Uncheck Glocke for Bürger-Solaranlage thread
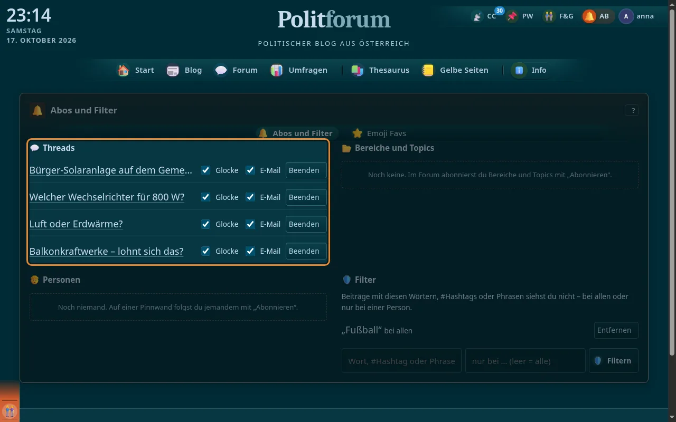 tap(206, 170)
